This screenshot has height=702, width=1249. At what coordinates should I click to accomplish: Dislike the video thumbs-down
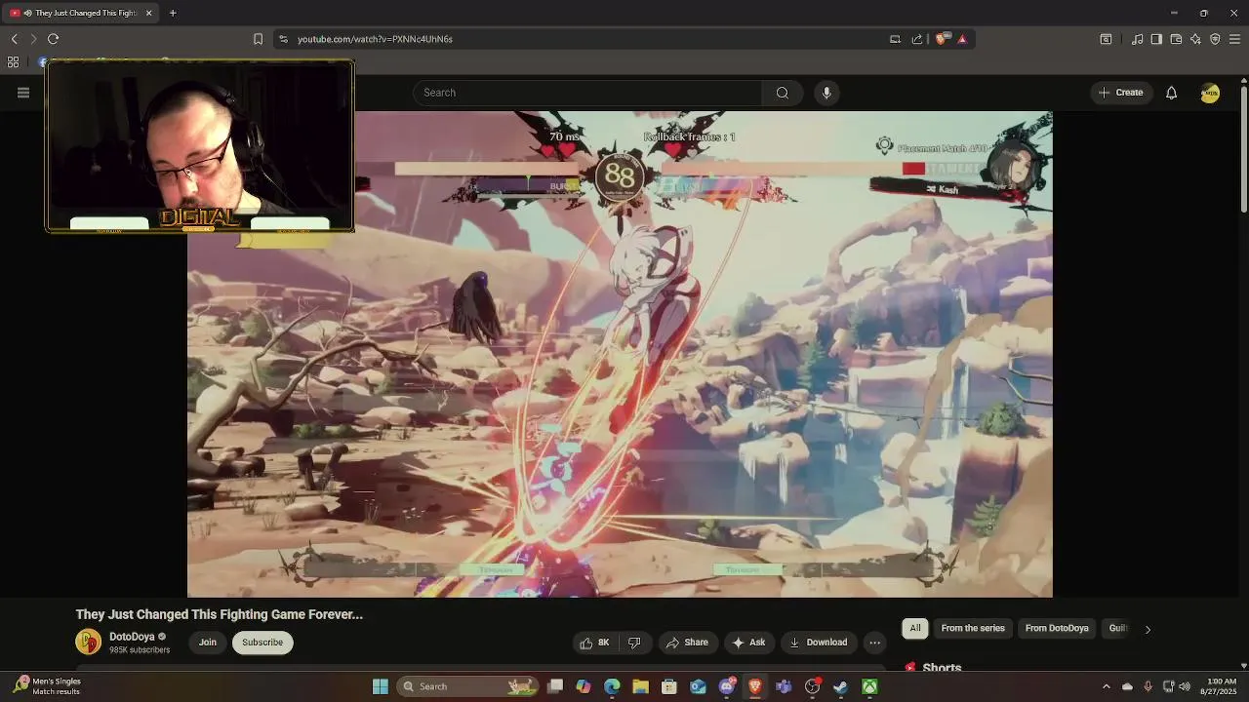coord(634,642)
